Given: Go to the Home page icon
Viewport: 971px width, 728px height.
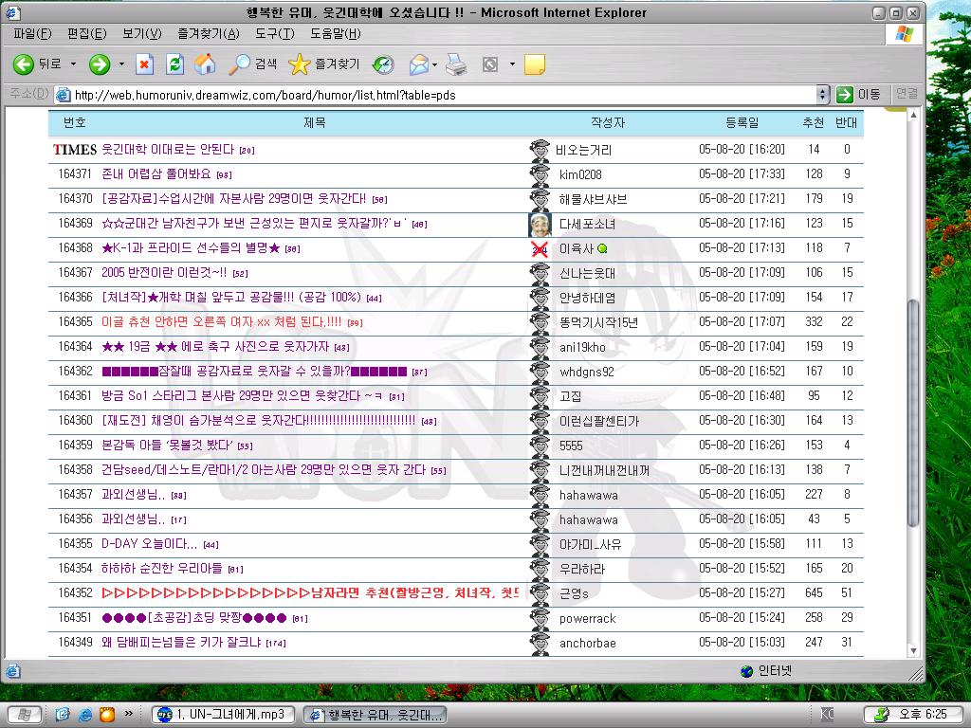Looking at the screenshot, I should pos(205,64).
